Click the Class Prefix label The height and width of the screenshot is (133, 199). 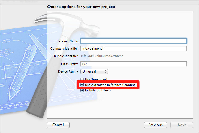point(70,64)
